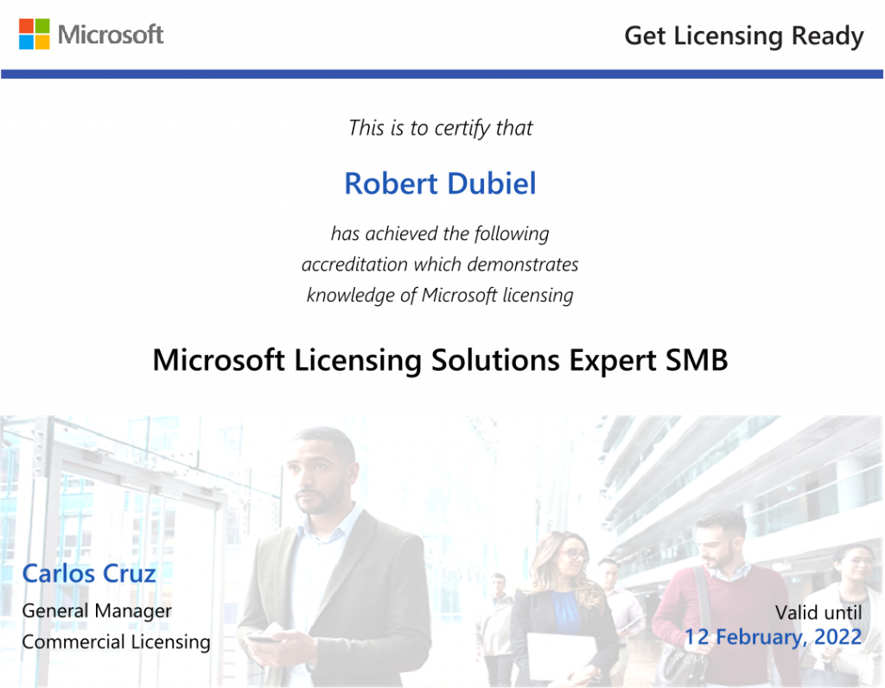885x688 pixels.
Task: Click the Microsoft wordmark text
Action: [x=111, y=35]
